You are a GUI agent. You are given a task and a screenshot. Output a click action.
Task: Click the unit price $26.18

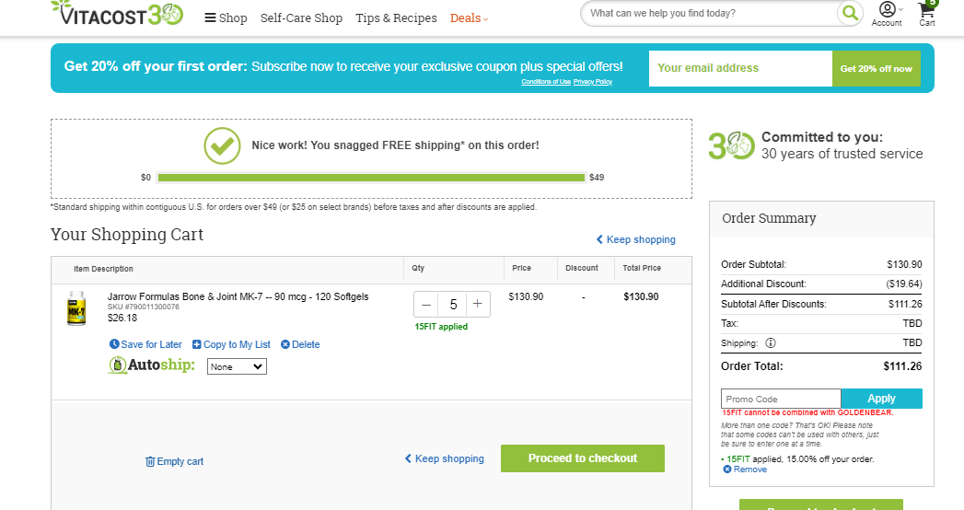122,319
